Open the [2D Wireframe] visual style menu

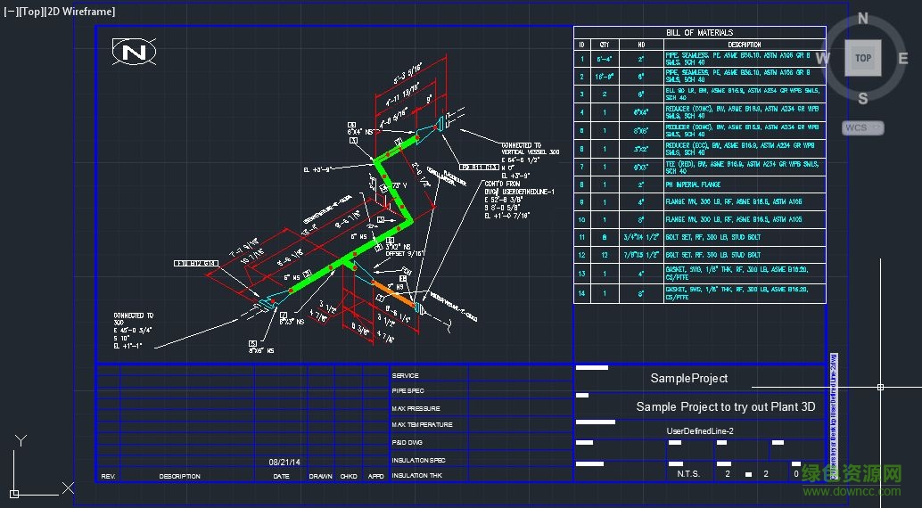pos(81,12)
